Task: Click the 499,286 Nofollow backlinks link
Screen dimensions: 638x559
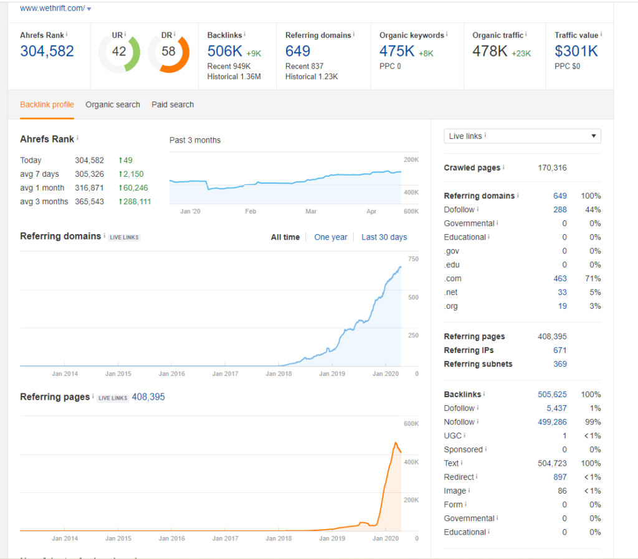Action: (x=551, y=422)
